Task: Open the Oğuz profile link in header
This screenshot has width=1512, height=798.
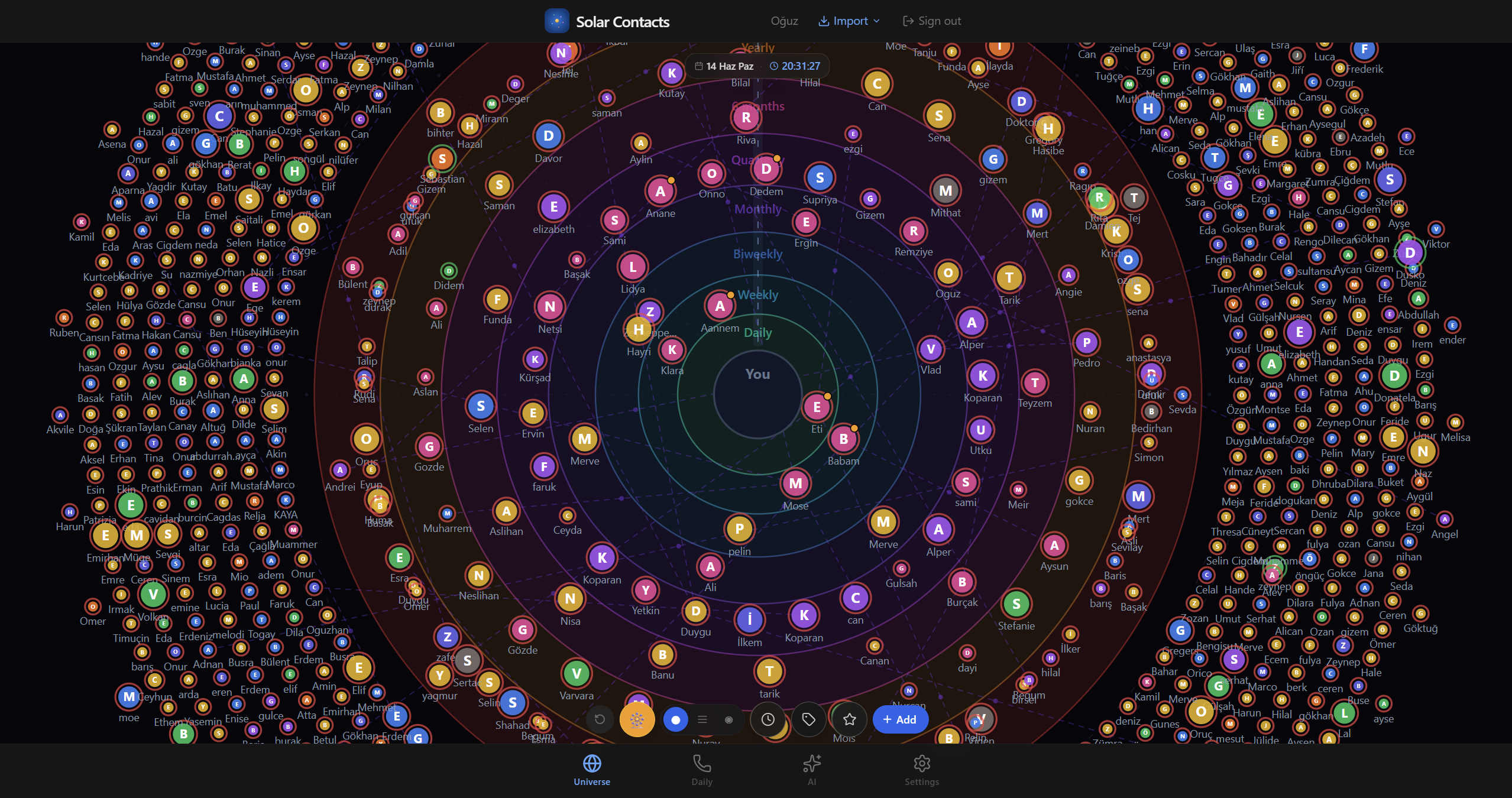Action: 784,21
